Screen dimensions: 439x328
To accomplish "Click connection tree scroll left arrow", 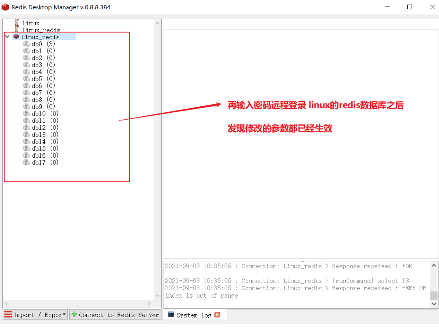I will tap(6, 304).
